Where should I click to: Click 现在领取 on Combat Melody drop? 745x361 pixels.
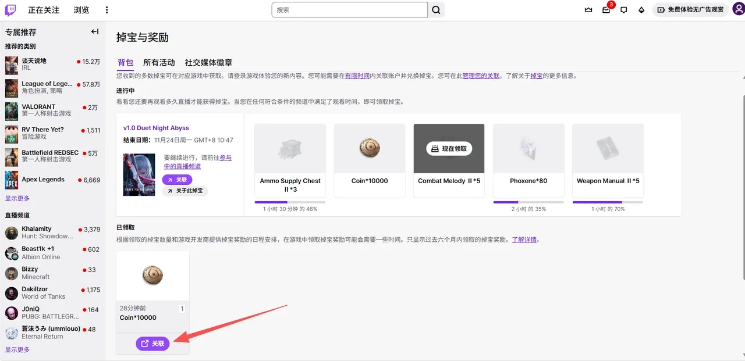[449, 149]
